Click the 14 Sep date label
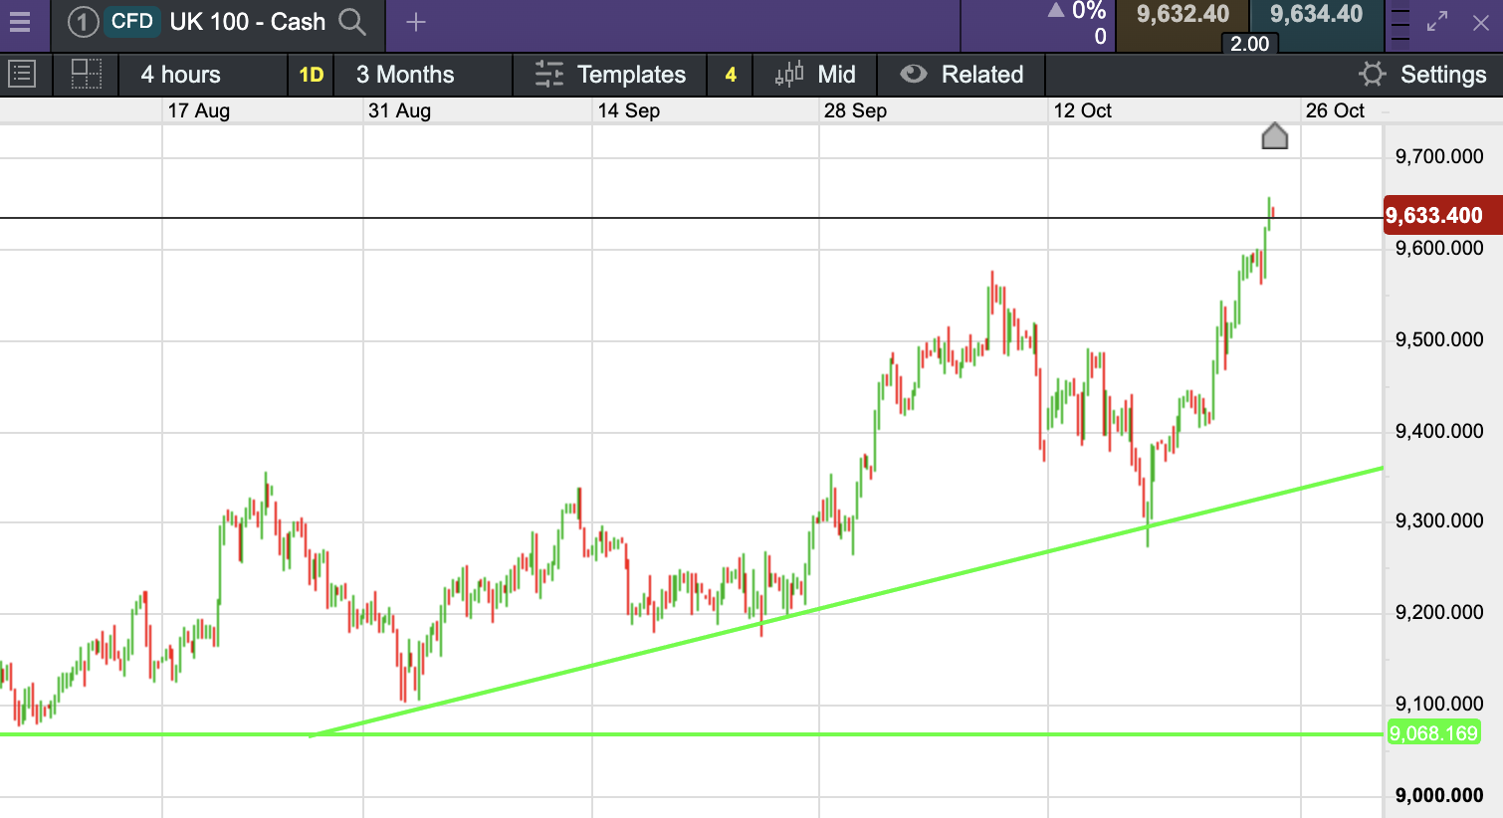The width and height of the screenshot is (1503, 818). (629, 110)
